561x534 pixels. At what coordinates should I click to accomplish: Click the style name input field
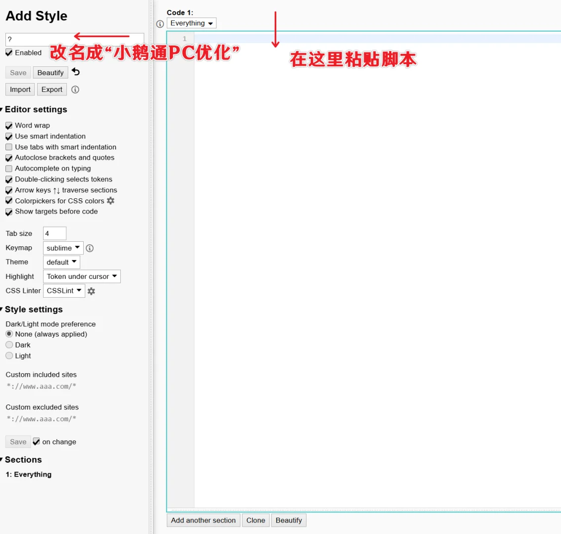click(x=73, y=40)
